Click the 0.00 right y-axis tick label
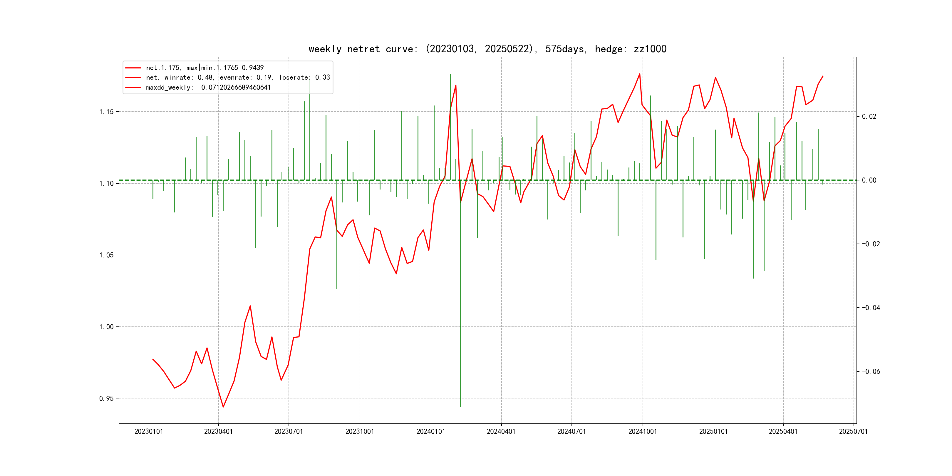 coord(869,180)
